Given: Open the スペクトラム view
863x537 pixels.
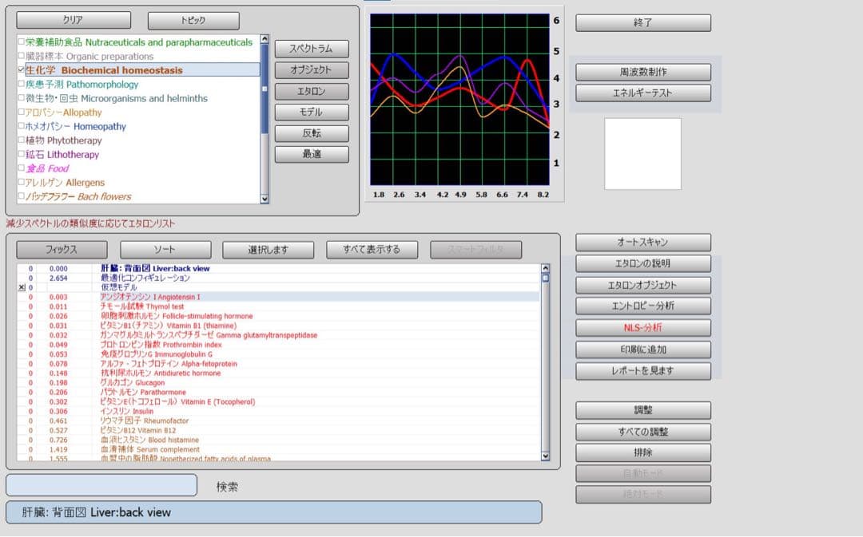Looking at the screenshot, I should (312, 49).
